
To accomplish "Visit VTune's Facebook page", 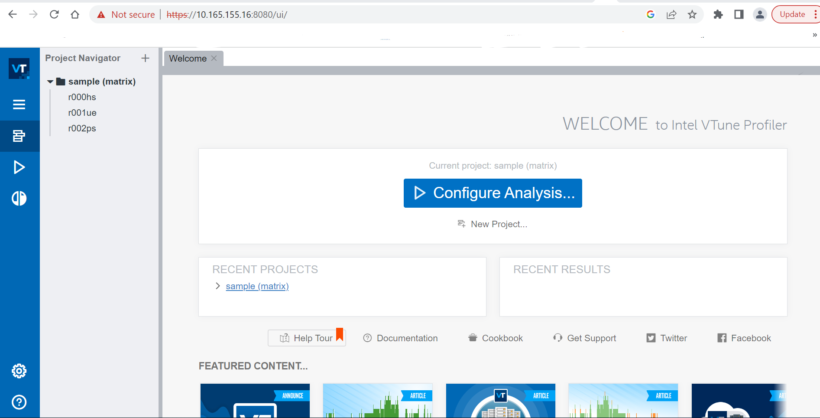I will point(743,338).
